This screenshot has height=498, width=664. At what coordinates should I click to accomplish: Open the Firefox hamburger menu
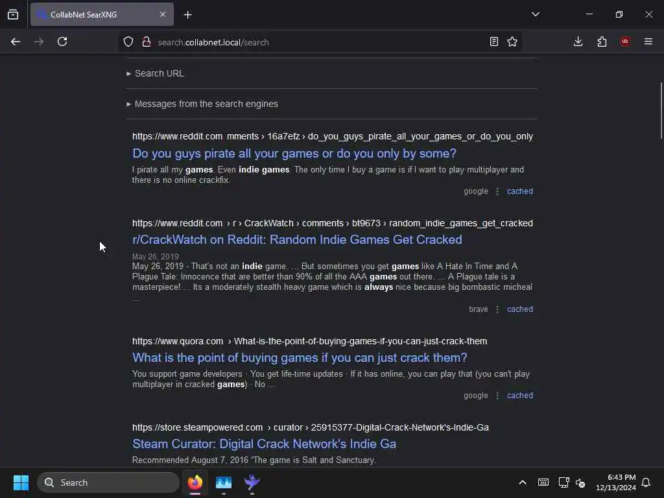point(648,41)
